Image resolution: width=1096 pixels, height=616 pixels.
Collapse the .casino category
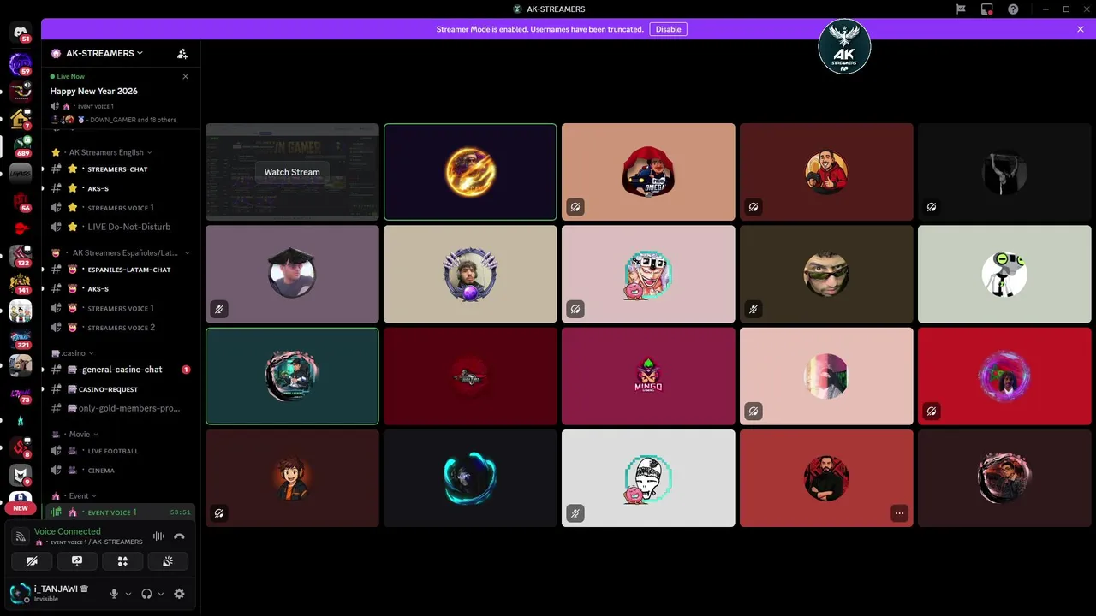tap(73, 353)
